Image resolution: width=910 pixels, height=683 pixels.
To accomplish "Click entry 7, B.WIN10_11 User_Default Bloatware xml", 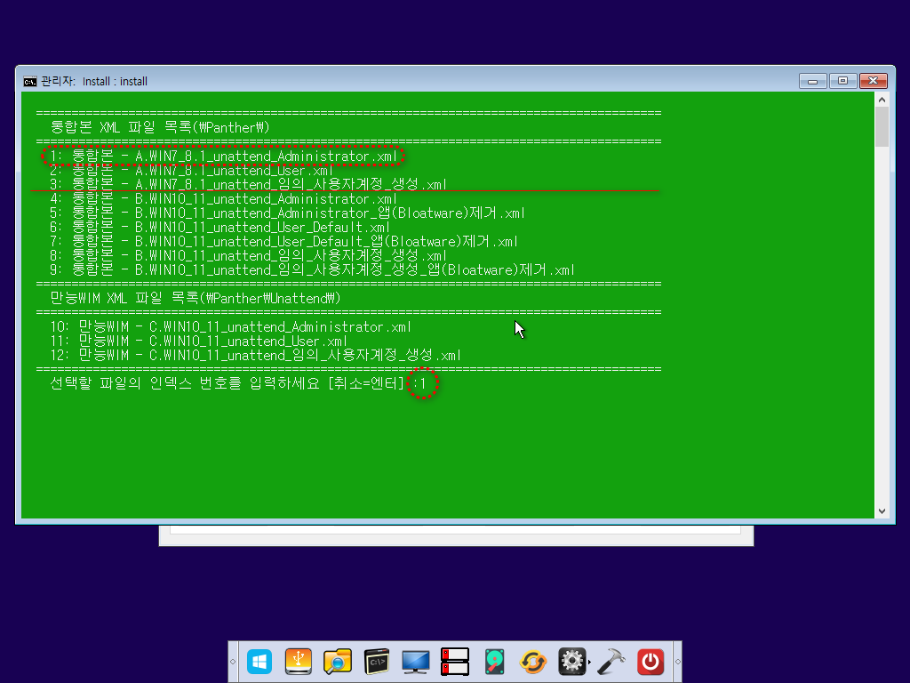I will coord(283,242).
